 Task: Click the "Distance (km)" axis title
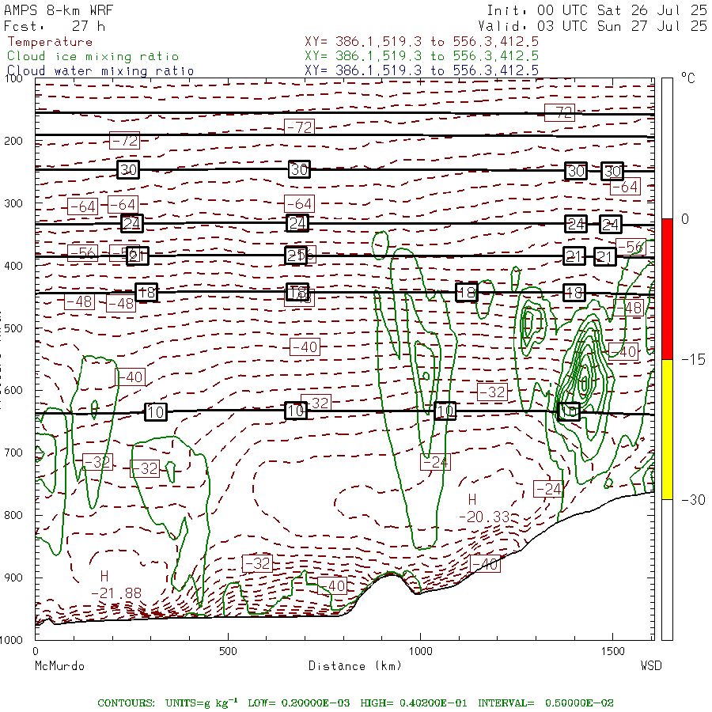[x=355, y=666]
